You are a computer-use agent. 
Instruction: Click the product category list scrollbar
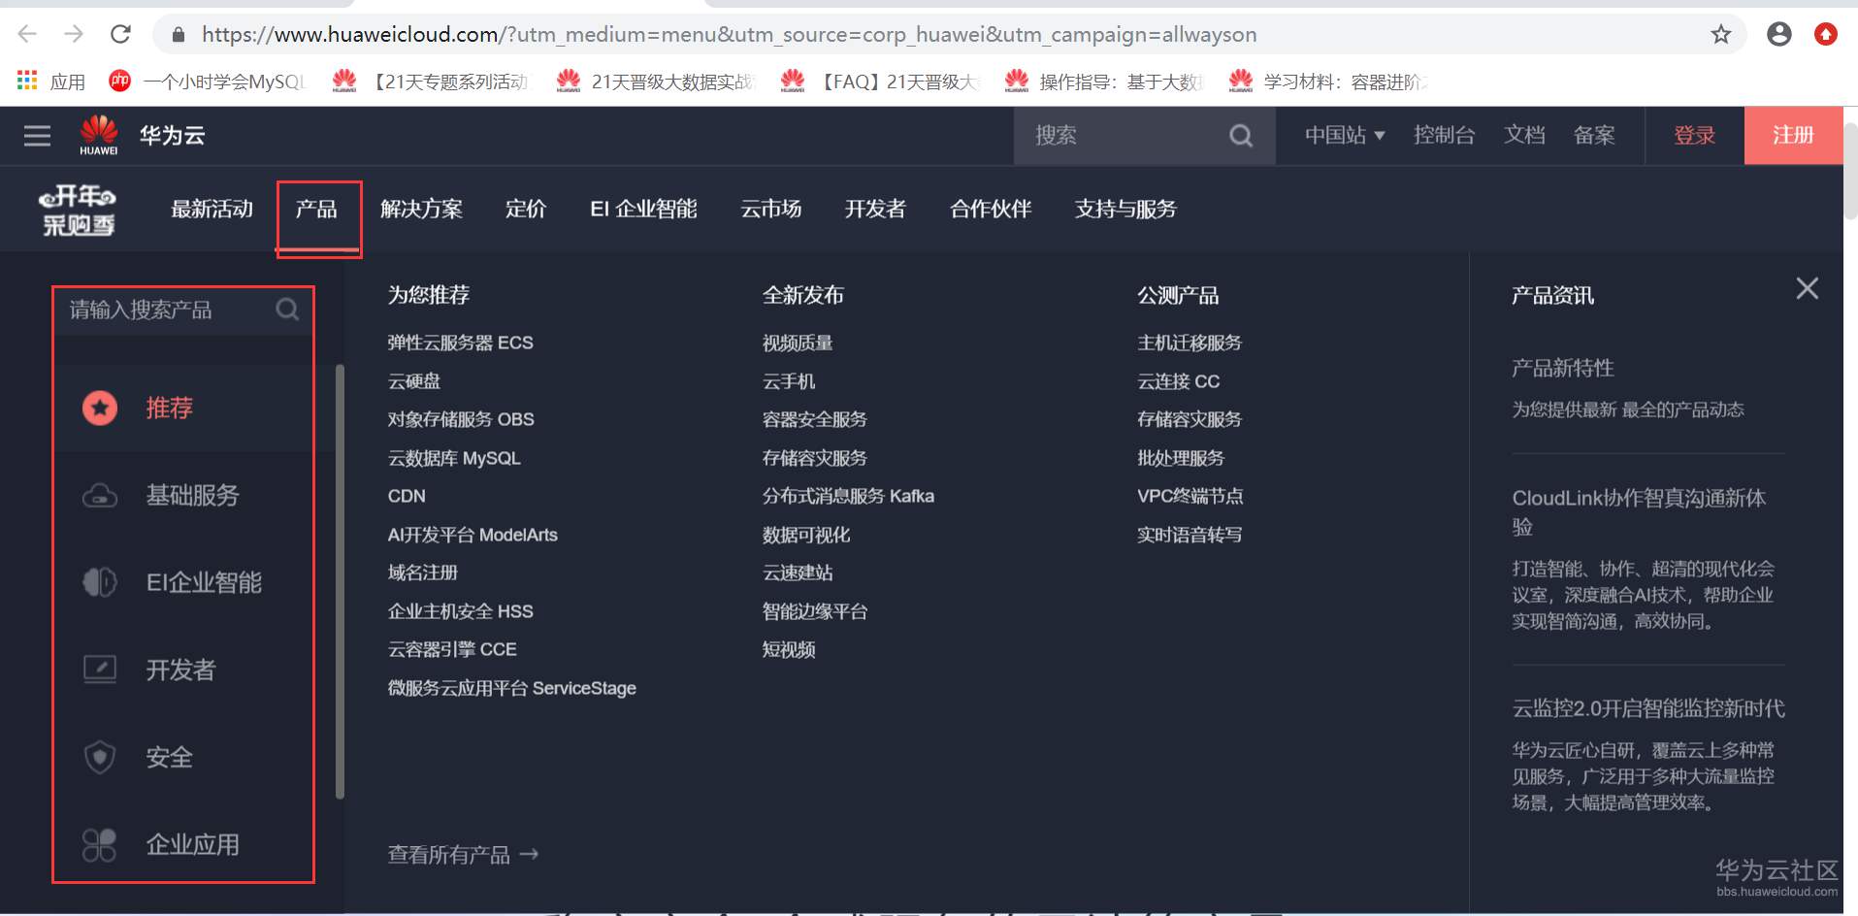click(x=340, y=582)
